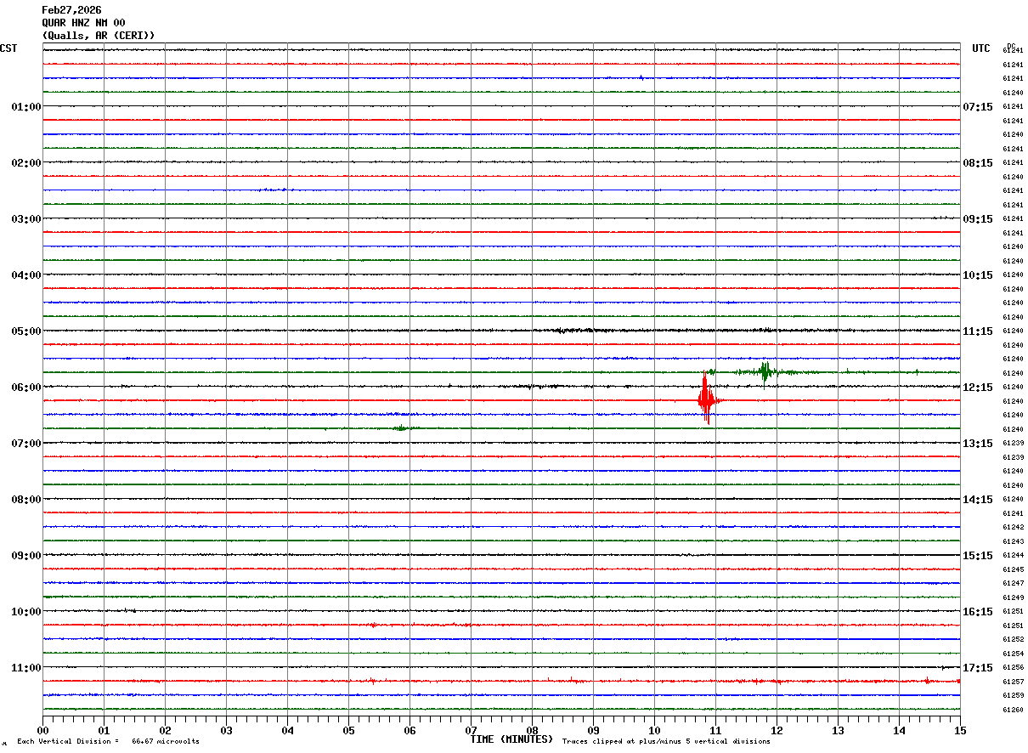
Task: Click the TIME (MINUTES) axis title
Action: [511, 739]
